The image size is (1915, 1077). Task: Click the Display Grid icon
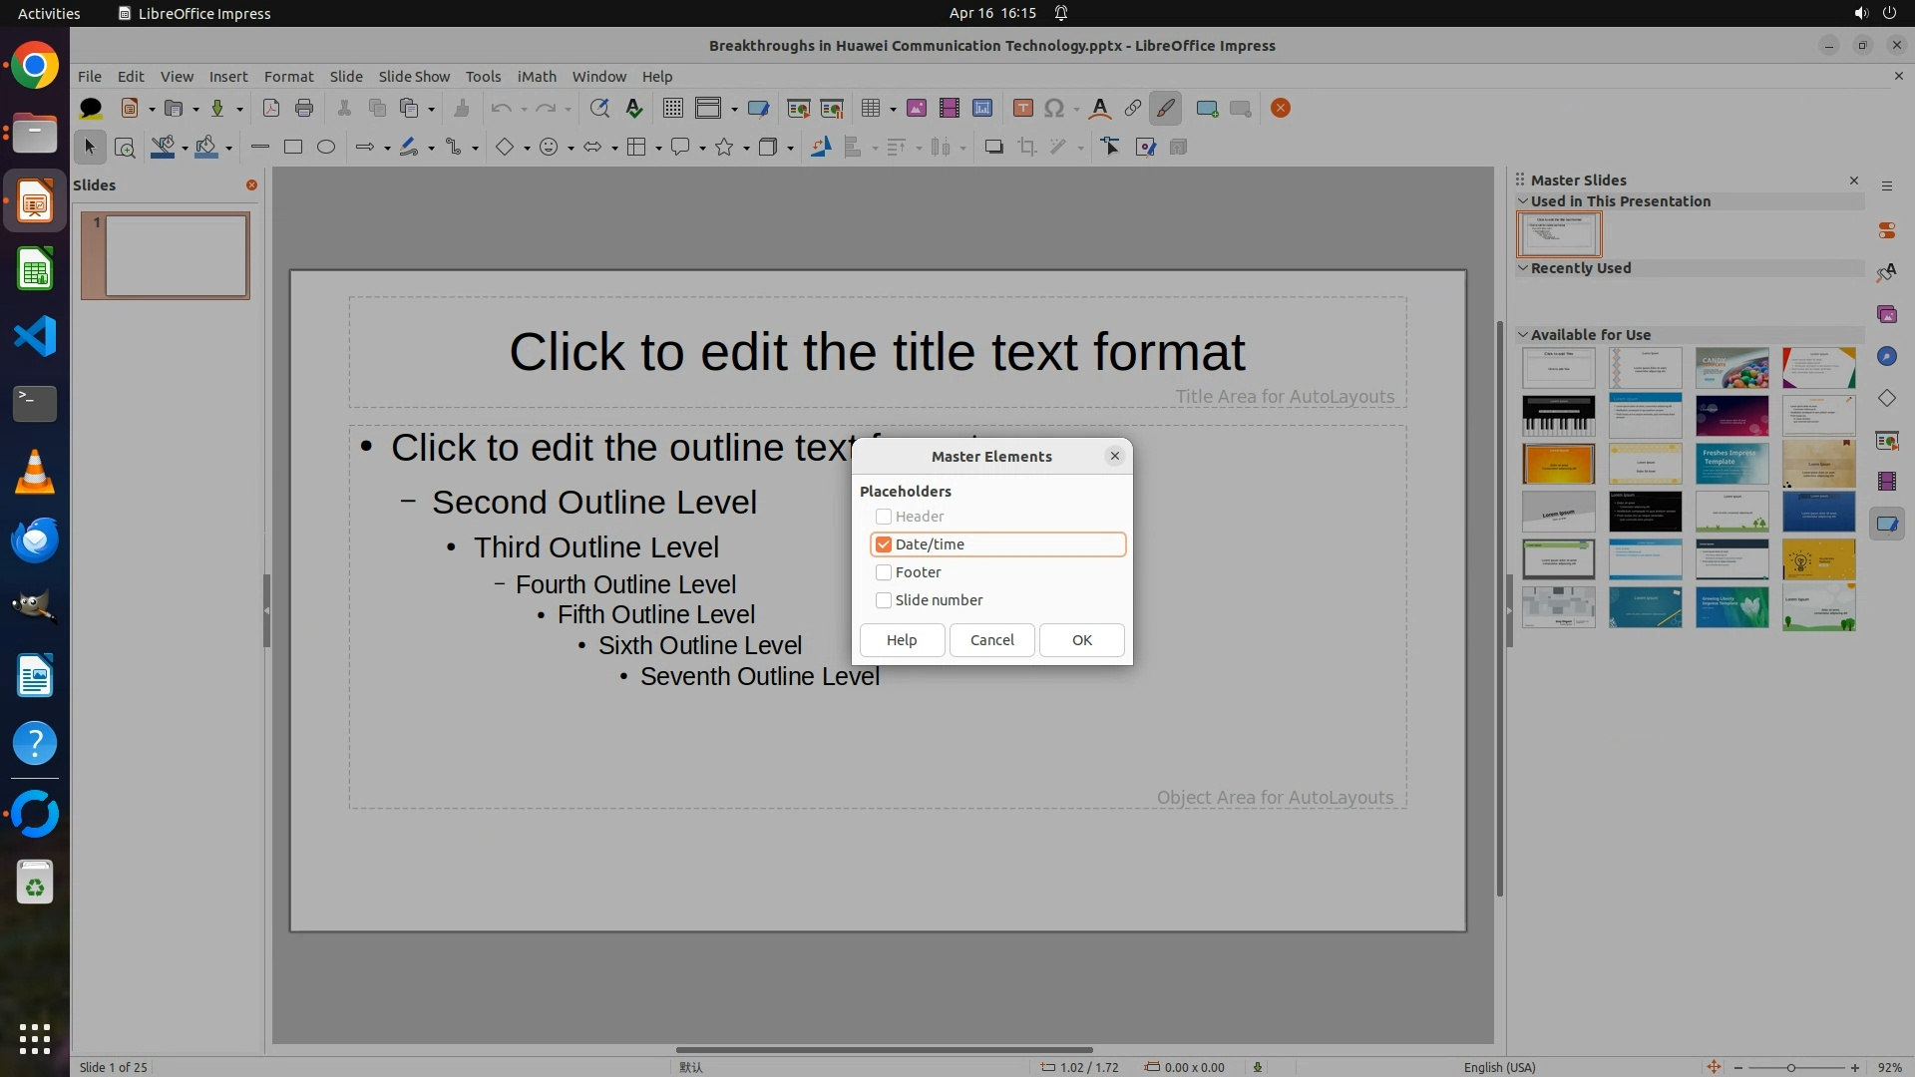coord(673,109)
